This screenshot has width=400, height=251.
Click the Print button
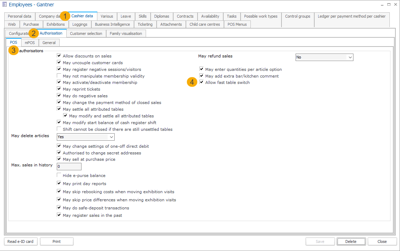(x=56, y=241)
